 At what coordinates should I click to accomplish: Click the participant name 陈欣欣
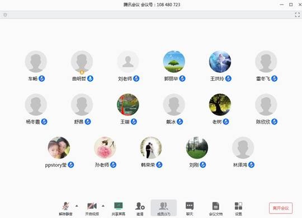263,122
